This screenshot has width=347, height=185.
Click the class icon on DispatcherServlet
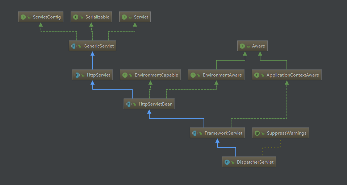click(x=227, y=162)
